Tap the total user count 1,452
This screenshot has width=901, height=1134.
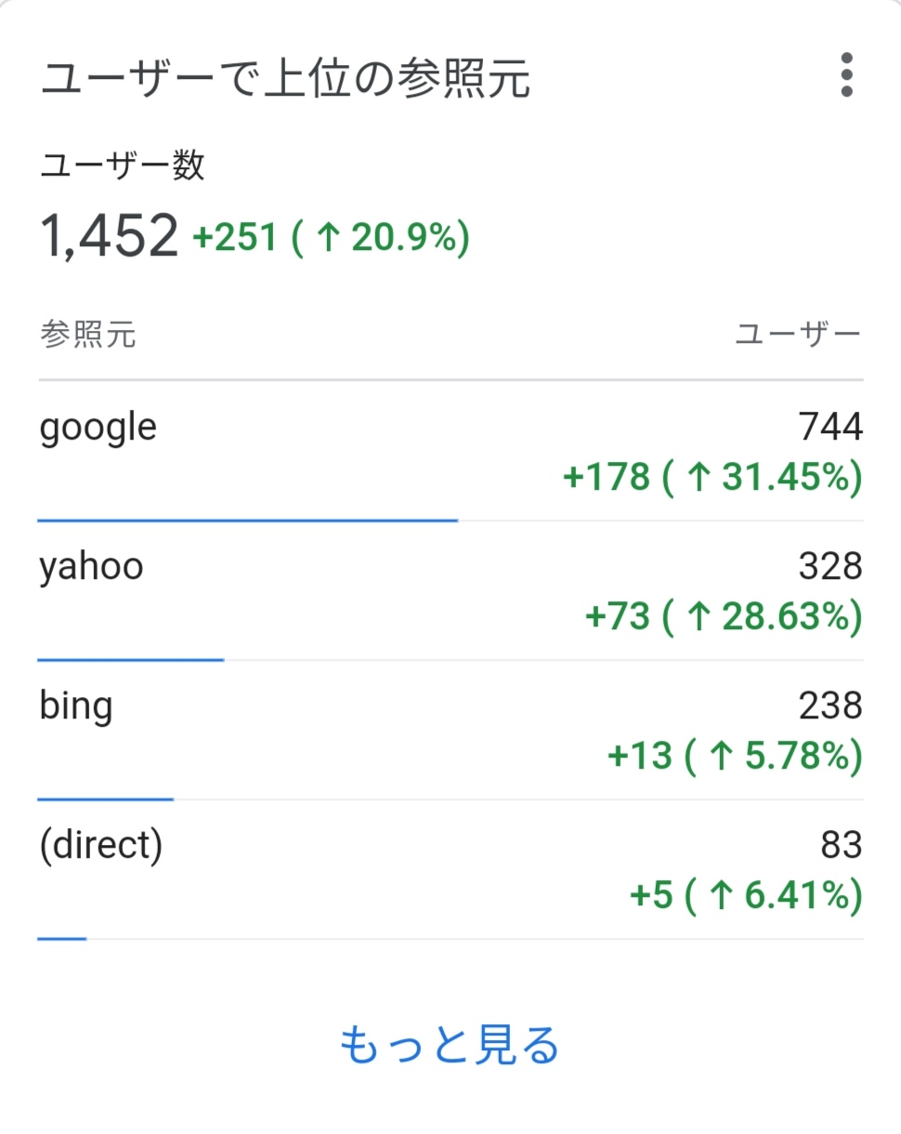(109, 235)
